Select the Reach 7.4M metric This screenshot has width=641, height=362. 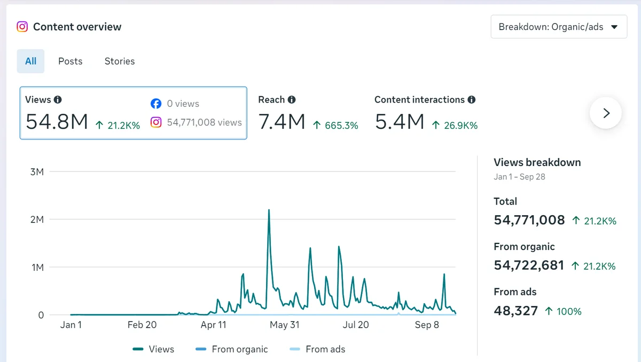(x=308, y=113)
